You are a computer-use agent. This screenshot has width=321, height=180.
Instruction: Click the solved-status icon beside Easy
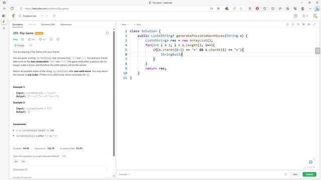point(23,39)
